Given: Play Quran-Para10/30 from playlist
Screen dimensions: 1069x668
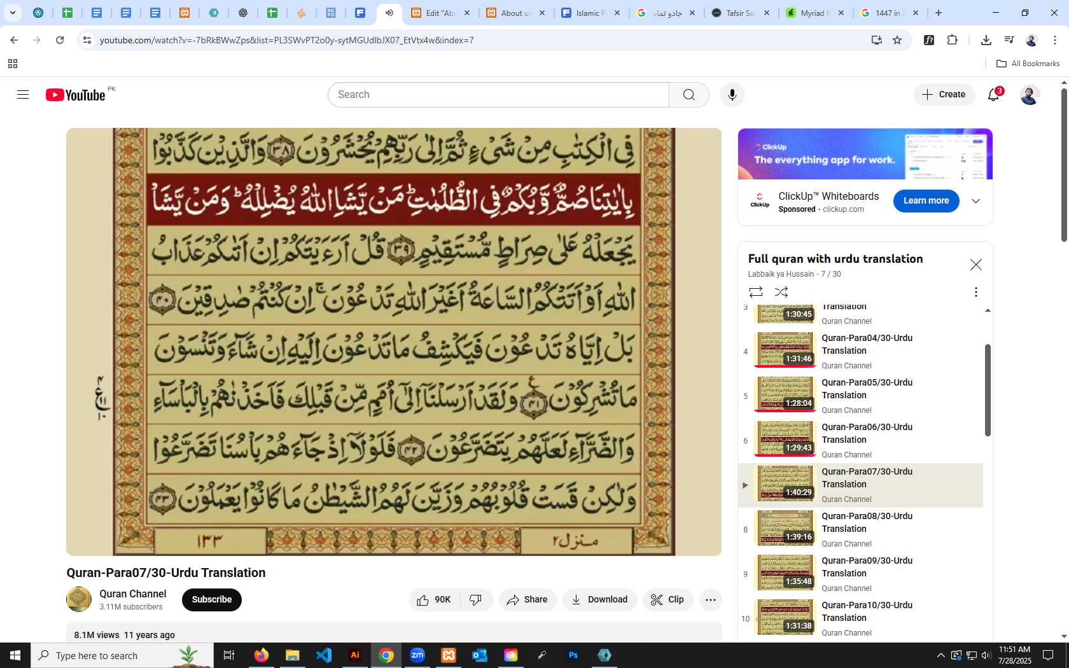Looking at the screenshot, I should 860,618.
